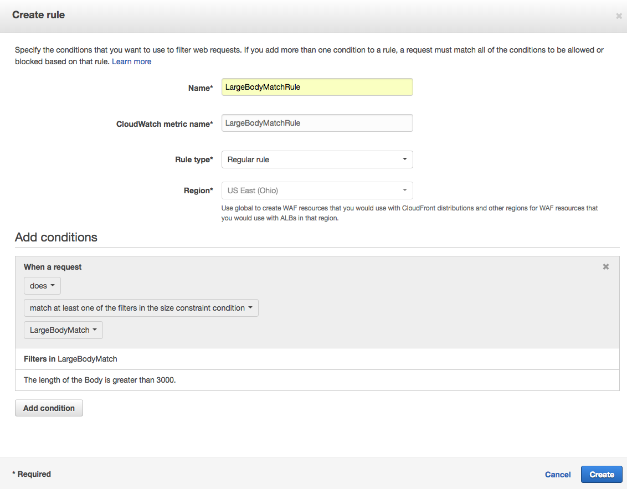627x489 pixels.
Task: Open the does dropdown
Action: [43, 286]
